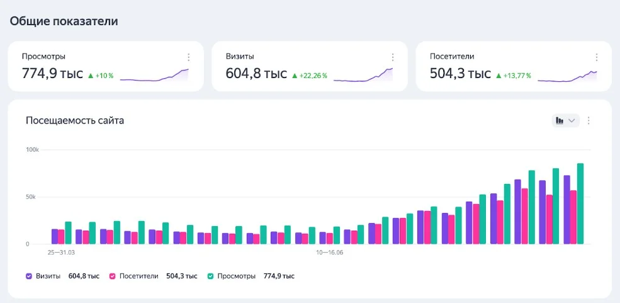Click the Просмотры 774,9 тыс value
The image size is (620, 303).
(x=52, y=74)
